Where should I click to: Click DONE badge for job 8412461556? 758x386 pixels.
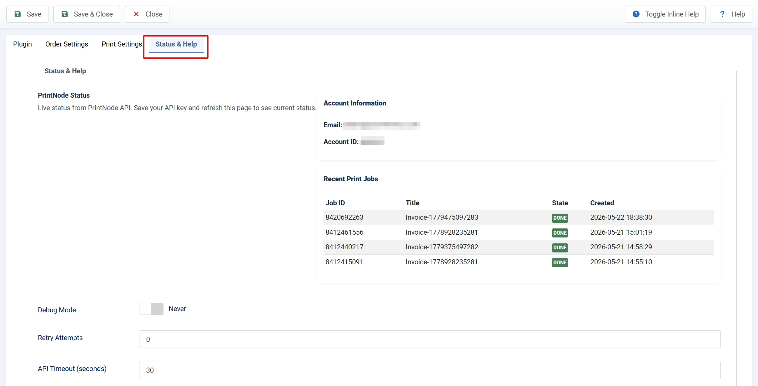point(560,233)
